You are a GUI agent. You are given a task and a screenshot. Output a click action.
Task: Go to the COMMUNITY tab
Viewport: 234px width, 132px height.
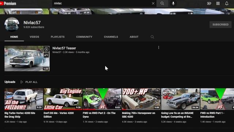(x=84, y=37)
